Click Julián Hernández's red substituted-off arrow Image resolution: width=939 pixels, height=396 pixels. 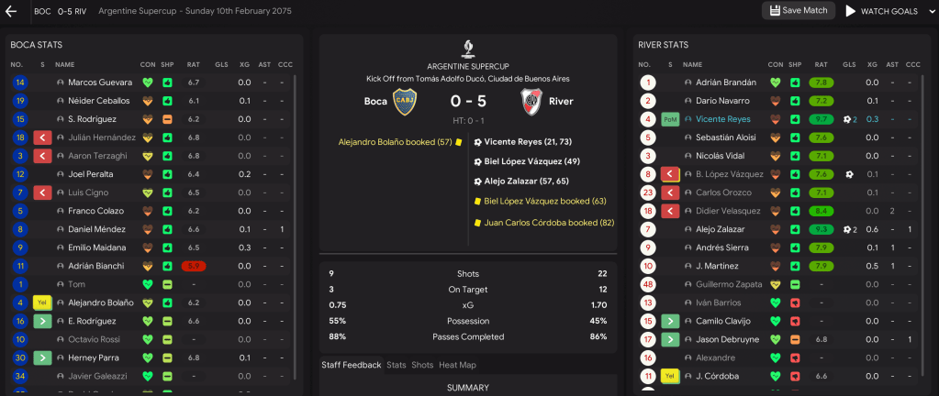(x=42, y=137)
